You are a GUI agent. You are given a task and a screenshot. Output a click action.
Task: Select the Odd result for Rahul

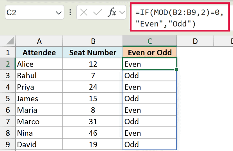149,75
